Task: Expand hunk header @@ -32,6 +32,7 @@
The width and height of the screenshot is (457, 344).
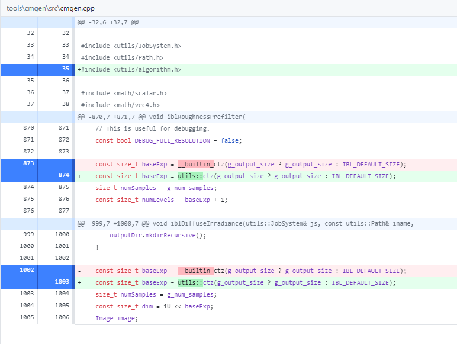Action: click(108, 22)
